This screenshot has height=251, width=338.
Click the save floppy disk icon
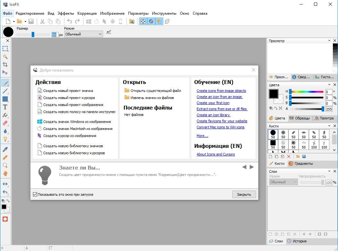[31, 21]
